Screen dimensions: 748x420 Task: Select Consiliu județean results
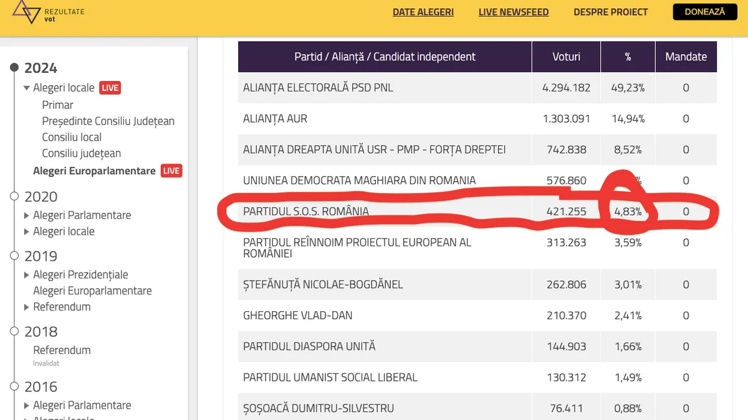pos(81,153)
